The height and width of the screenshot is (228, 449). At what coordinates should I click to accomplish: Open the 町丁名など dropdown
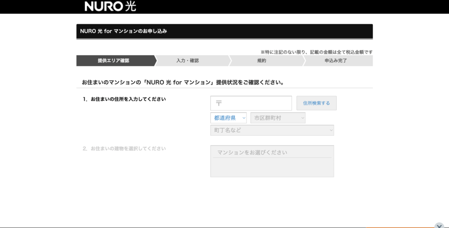tap(272, 130)
